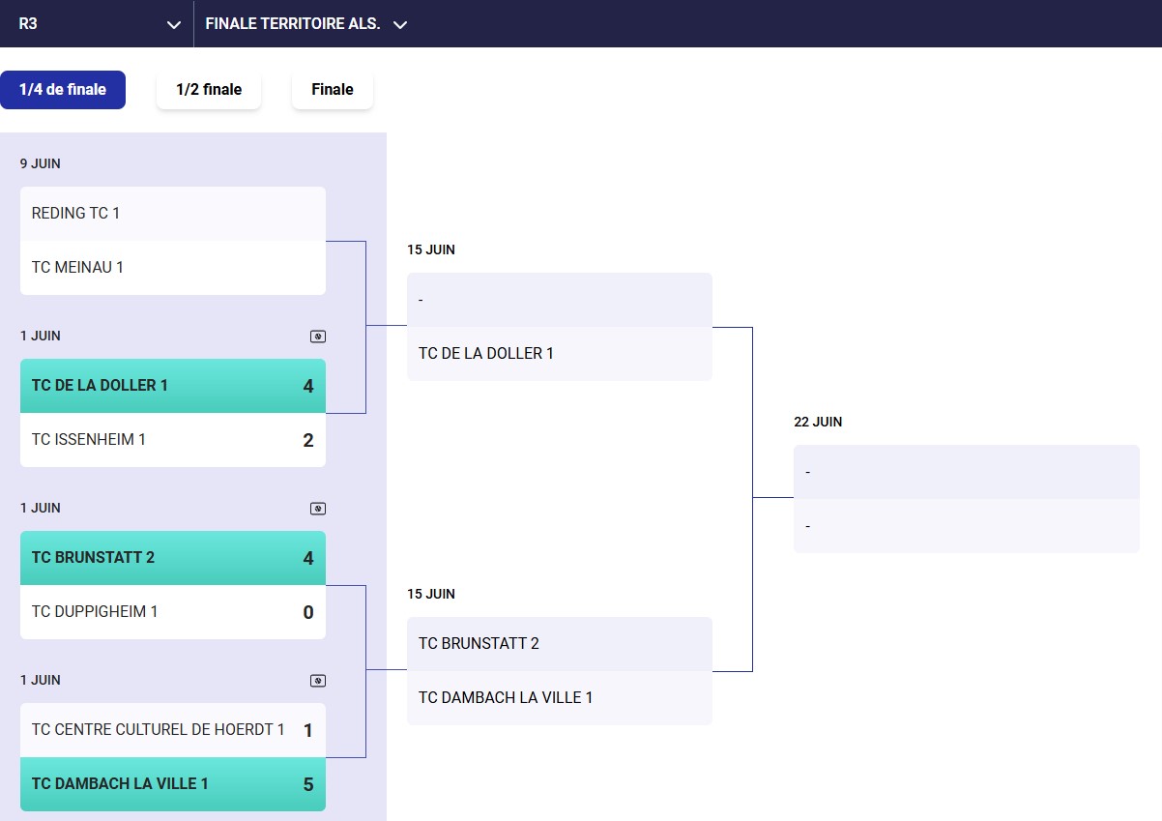
Task: Open the R3 division dropdown
Action: click(x=97, y=23)
